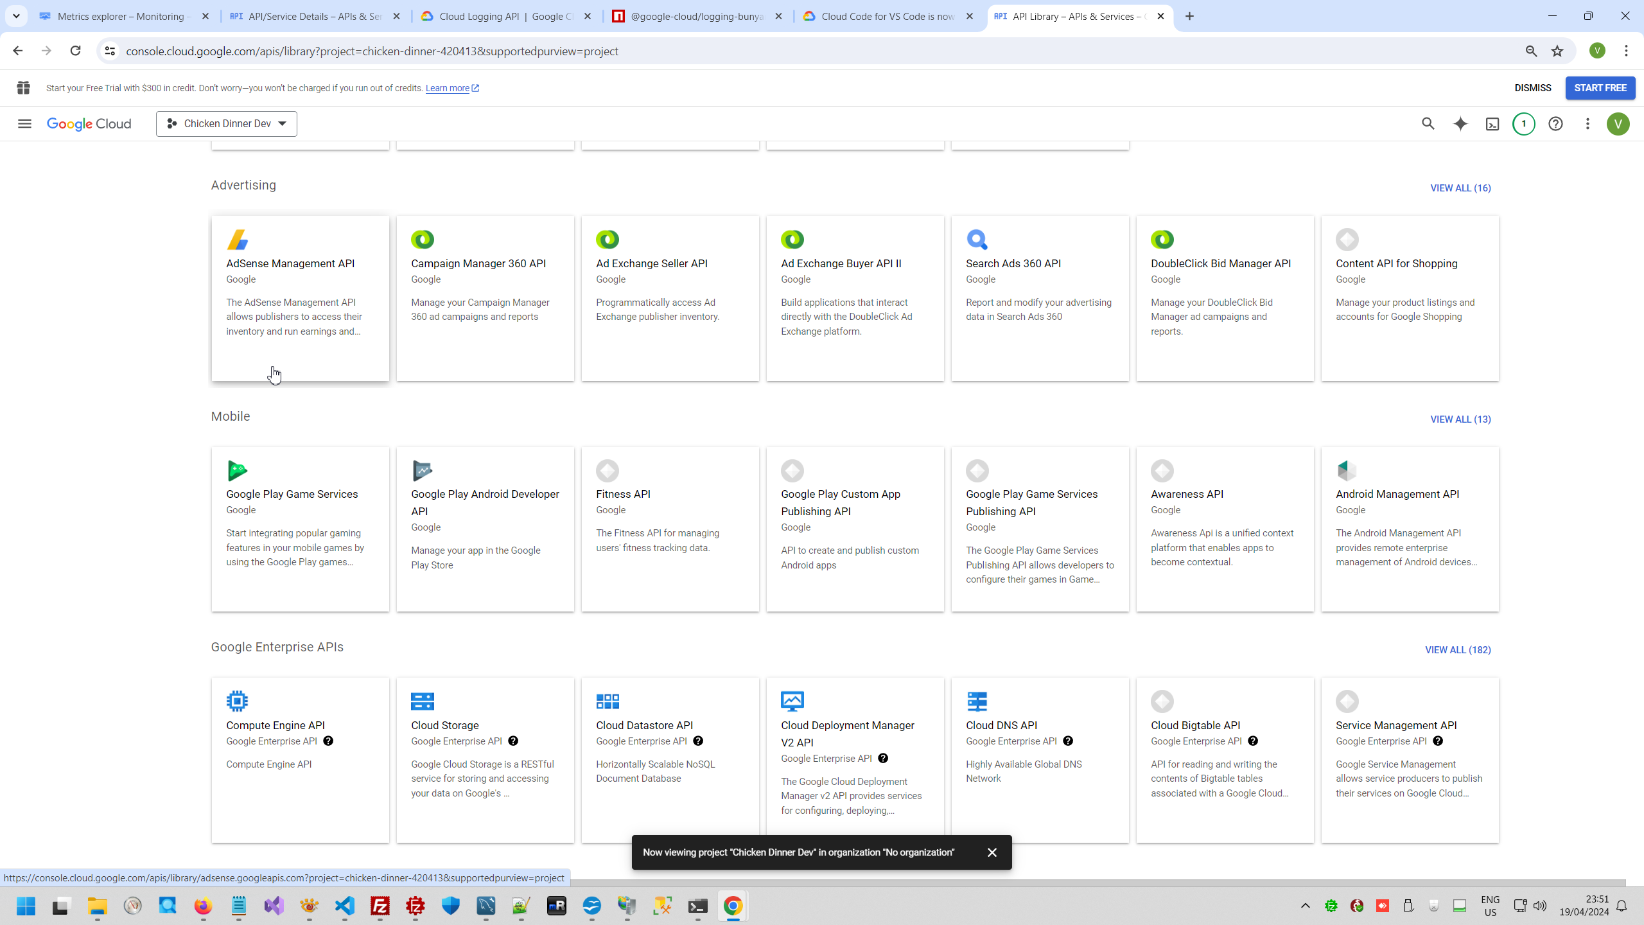Click VIEW ALL (16) for Advertising
Screen dimensions: 1644x925
pos(1460,188)
